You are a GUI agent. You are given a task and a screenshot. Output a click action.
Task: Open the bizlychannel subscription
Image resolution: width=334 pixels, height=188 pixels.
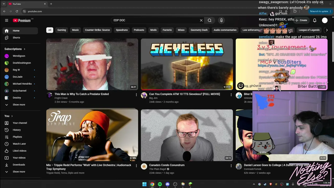pyautogui.click(x=20, y=91)
